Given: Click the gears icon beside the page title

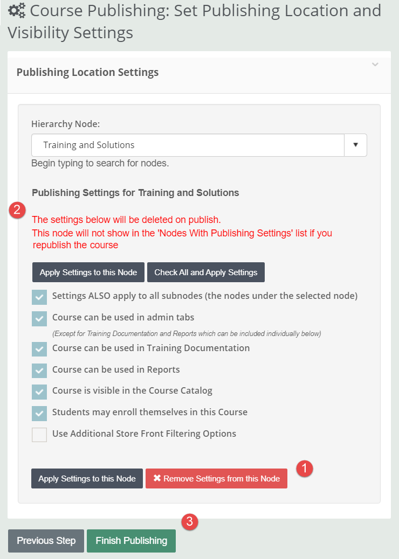Looking at the screenshot, I should [16, 10].
